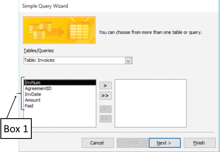Click the Cancel button

(x=98, y=143)
